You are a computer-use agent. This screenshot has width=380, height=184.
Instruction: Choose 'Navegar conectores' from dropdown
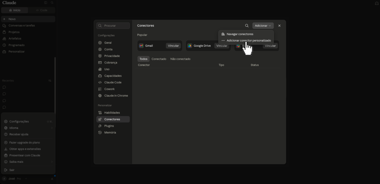tap(246, 34)
